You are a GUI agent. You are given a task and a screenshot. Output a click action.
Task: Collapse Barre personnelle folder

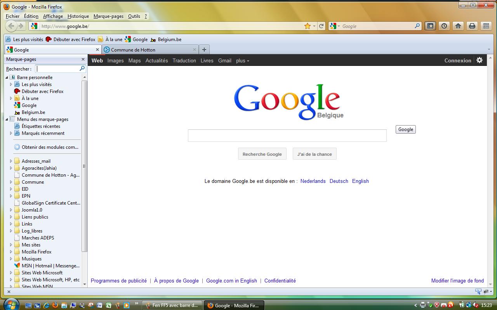click(x=7, y=77)
